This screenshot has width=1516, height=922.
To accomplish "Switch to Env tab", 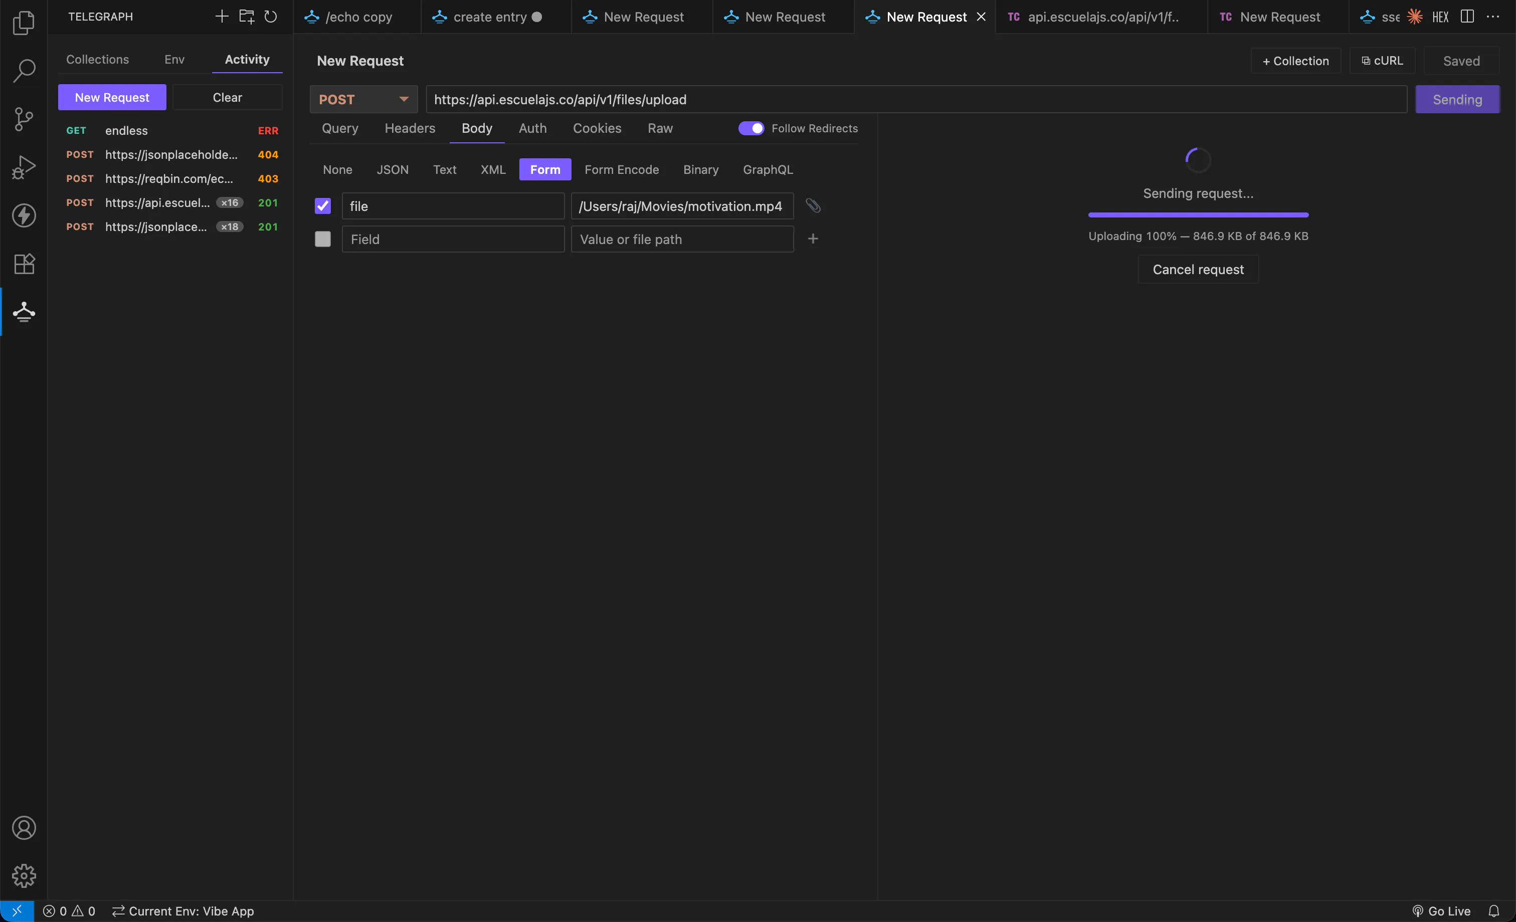I will click(x=175, y=59).
